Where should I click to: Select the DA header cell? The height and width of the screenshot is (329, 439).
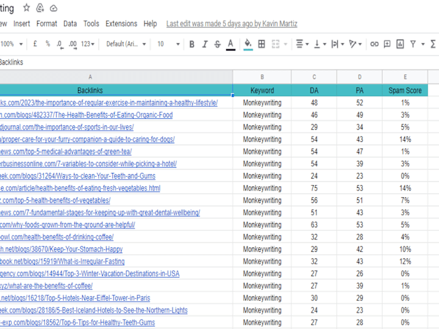tap(314, 90)
